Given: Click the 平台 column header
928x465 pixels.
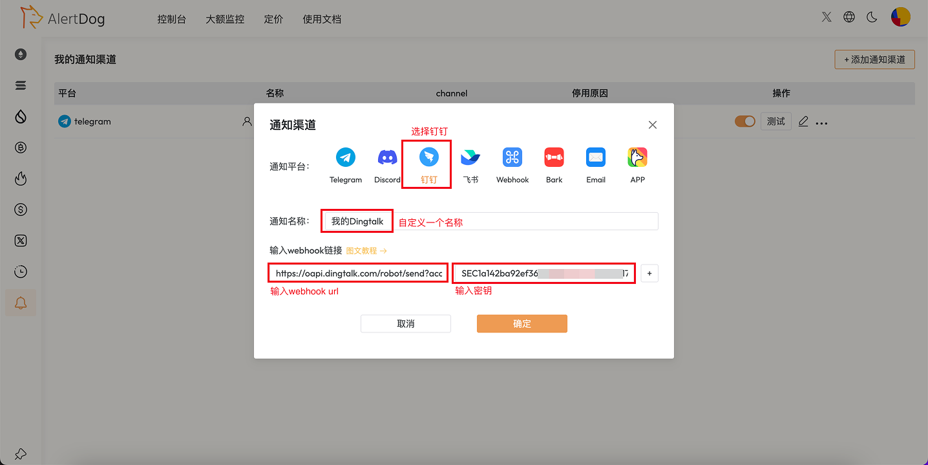Looking at the screenshot, I should [x=67, y=93].
